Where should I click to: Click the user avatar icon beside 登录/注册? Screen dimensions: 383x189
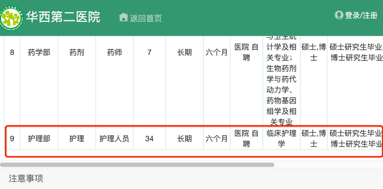click(x=339, y=15)
